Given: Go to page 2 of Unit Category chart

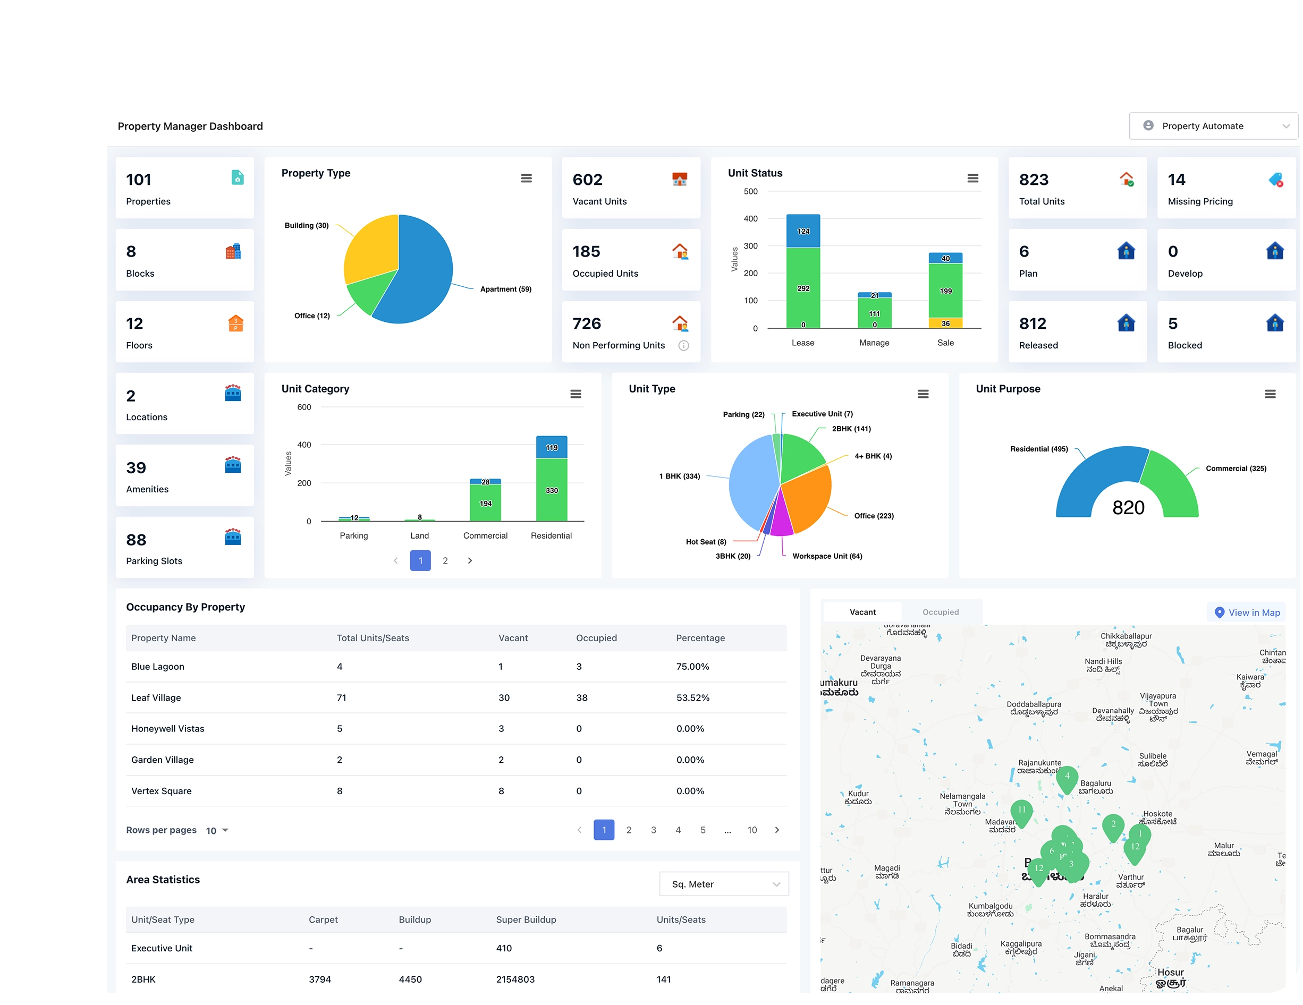Looking at the screenshot, I should (x=445, y=560).
